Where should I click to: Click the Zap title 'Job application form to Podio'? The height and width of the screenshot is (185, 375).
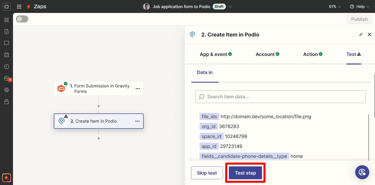[x=181, y=7]
